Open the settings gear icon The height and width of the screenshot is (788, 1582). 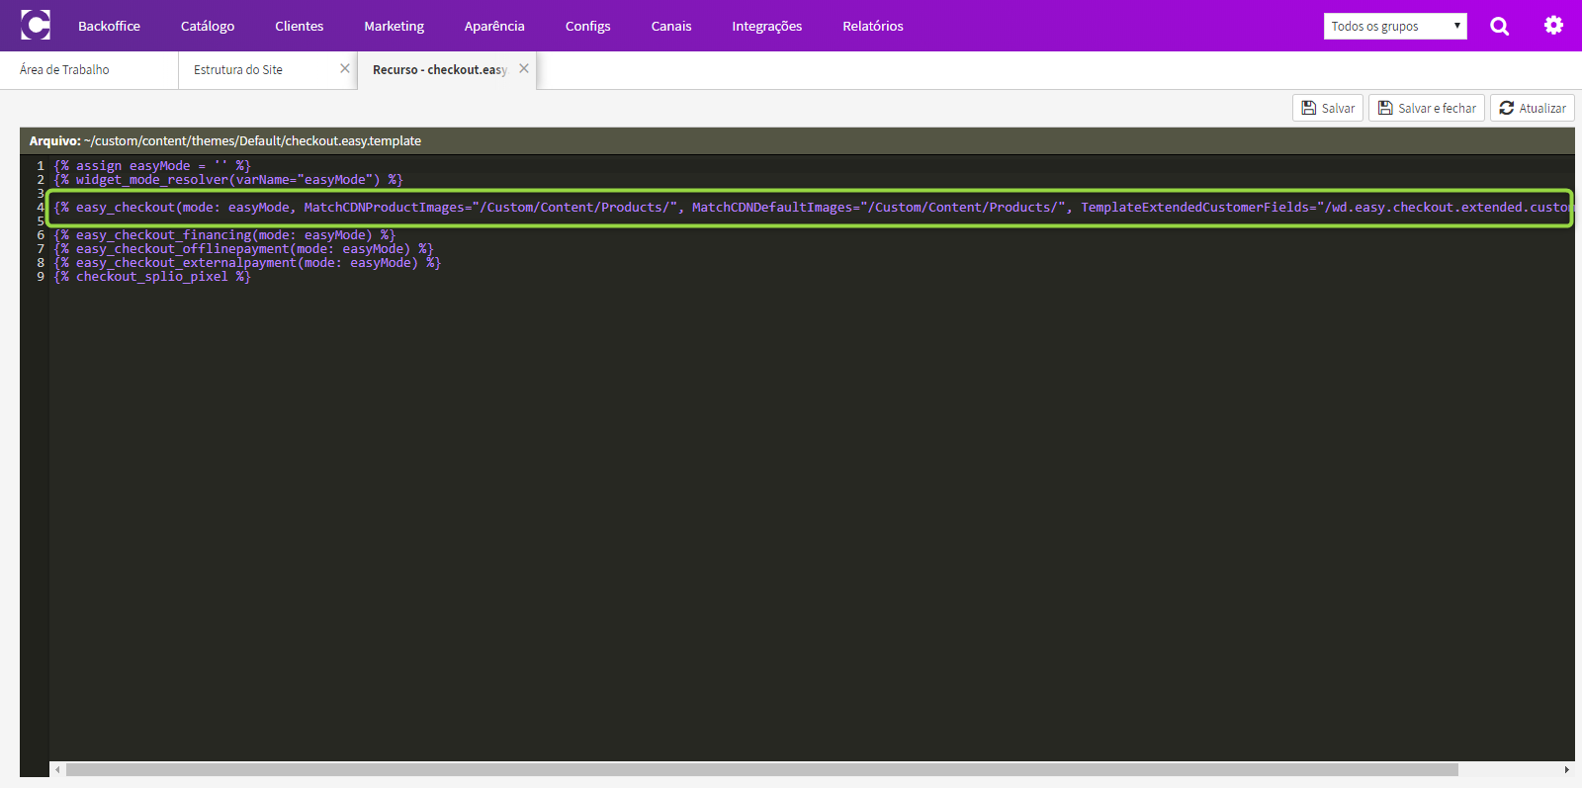[x=1553, y=25]
